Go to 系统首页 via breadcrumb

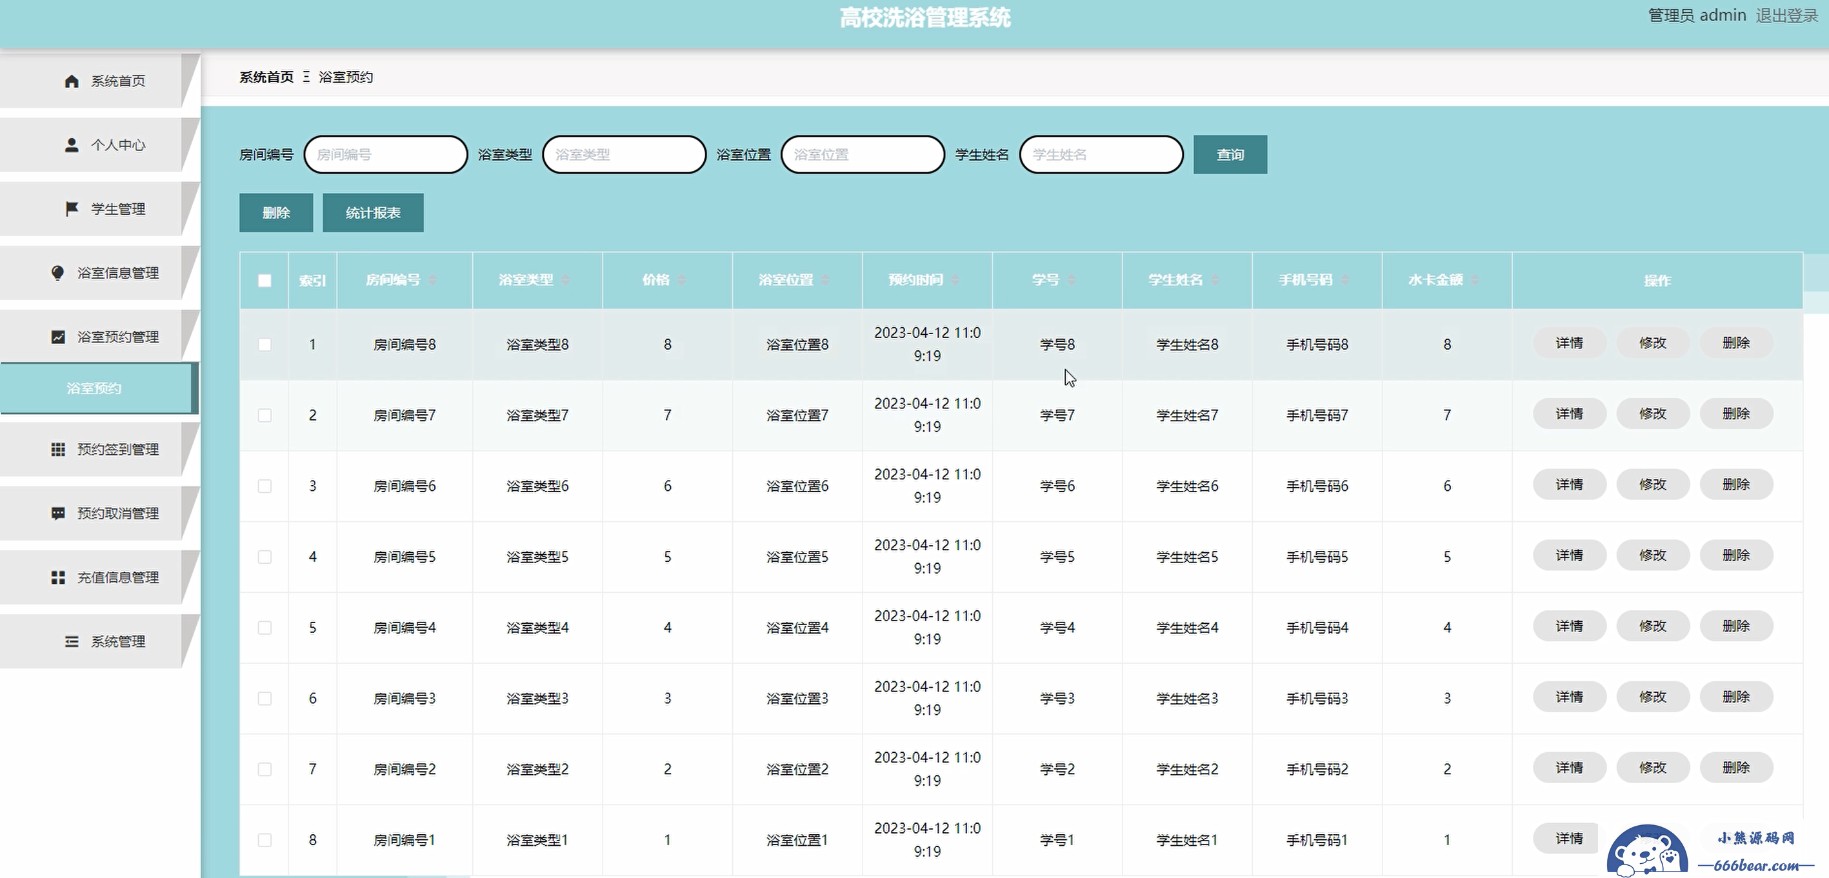point(266,77)
